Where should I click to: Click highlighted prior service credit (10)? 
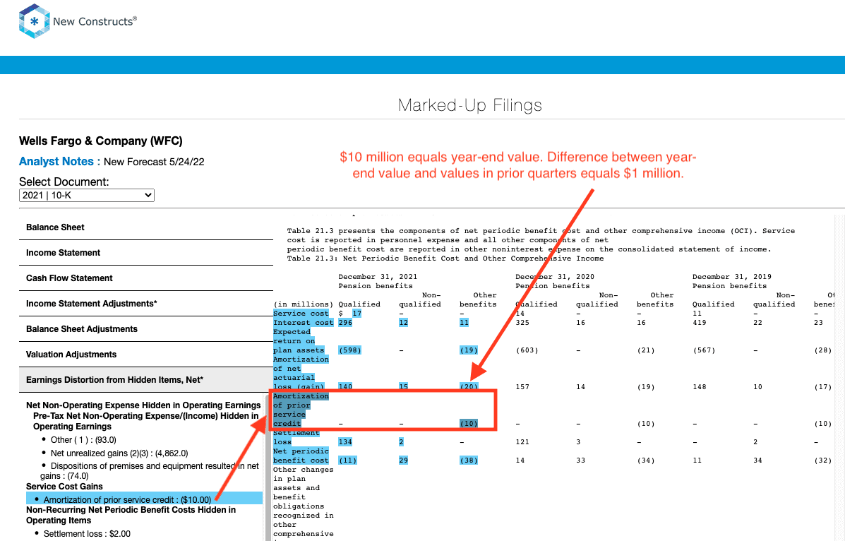tap(468, 424)
